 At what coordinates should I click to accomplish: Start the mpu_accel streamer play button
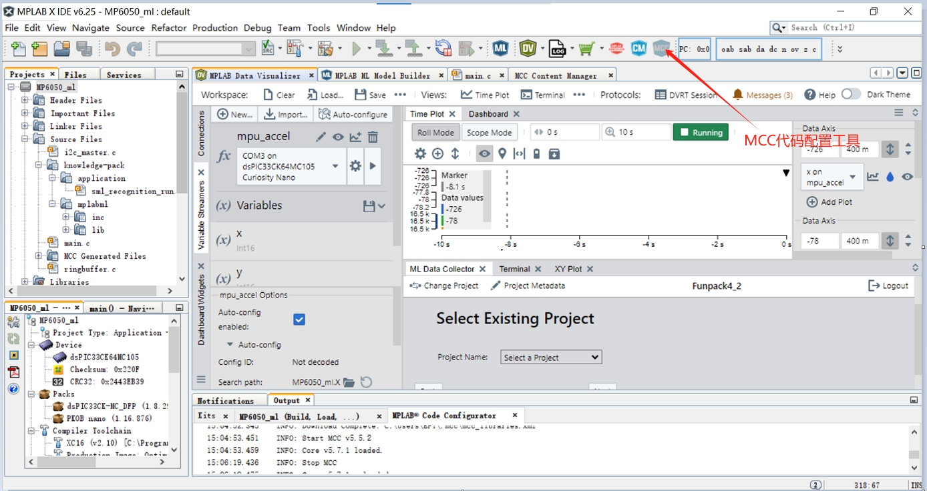[373, 165]
